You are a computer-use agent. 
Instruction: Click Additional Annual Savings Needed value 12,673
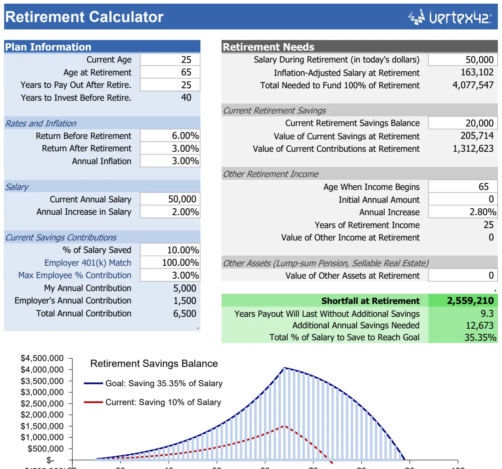pos(479,326)
